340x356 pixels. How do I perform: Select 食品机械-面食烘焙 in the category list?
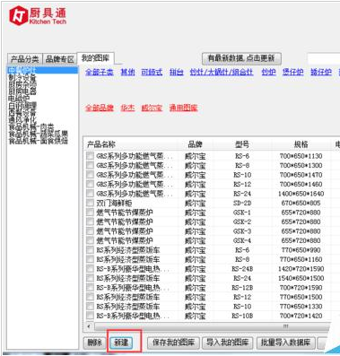point(38,141)
